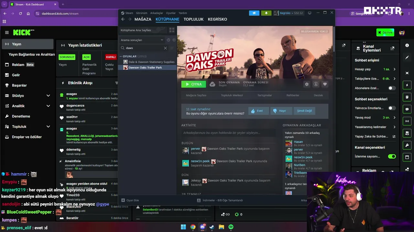This screenshot has width=414, height=232.
Task: Expand the Stüdyo section in Kick sidebar
Action: pyautogui.click(x=48, y=96)
